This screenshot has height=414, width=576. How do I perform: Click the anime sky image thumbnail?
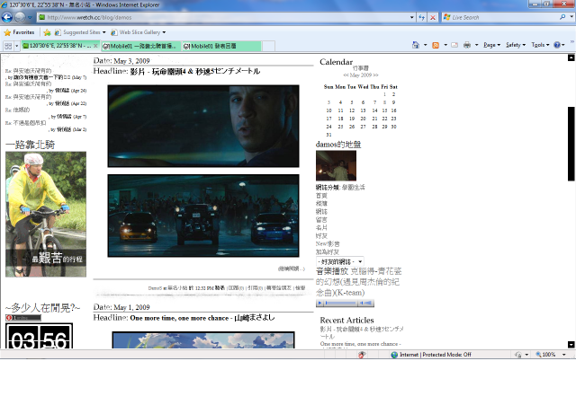[203, 340]
